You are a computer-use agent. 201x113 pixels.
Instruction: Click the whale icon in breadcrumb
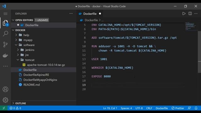[x=81, y=20]
